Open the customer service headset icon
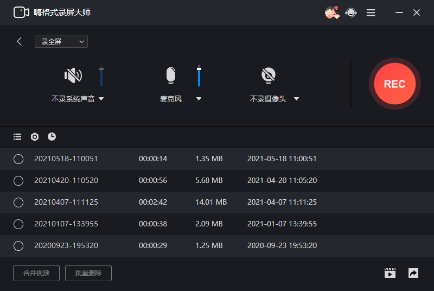The height and width of the screenshot is (291, 434). (x=351, y=12)
